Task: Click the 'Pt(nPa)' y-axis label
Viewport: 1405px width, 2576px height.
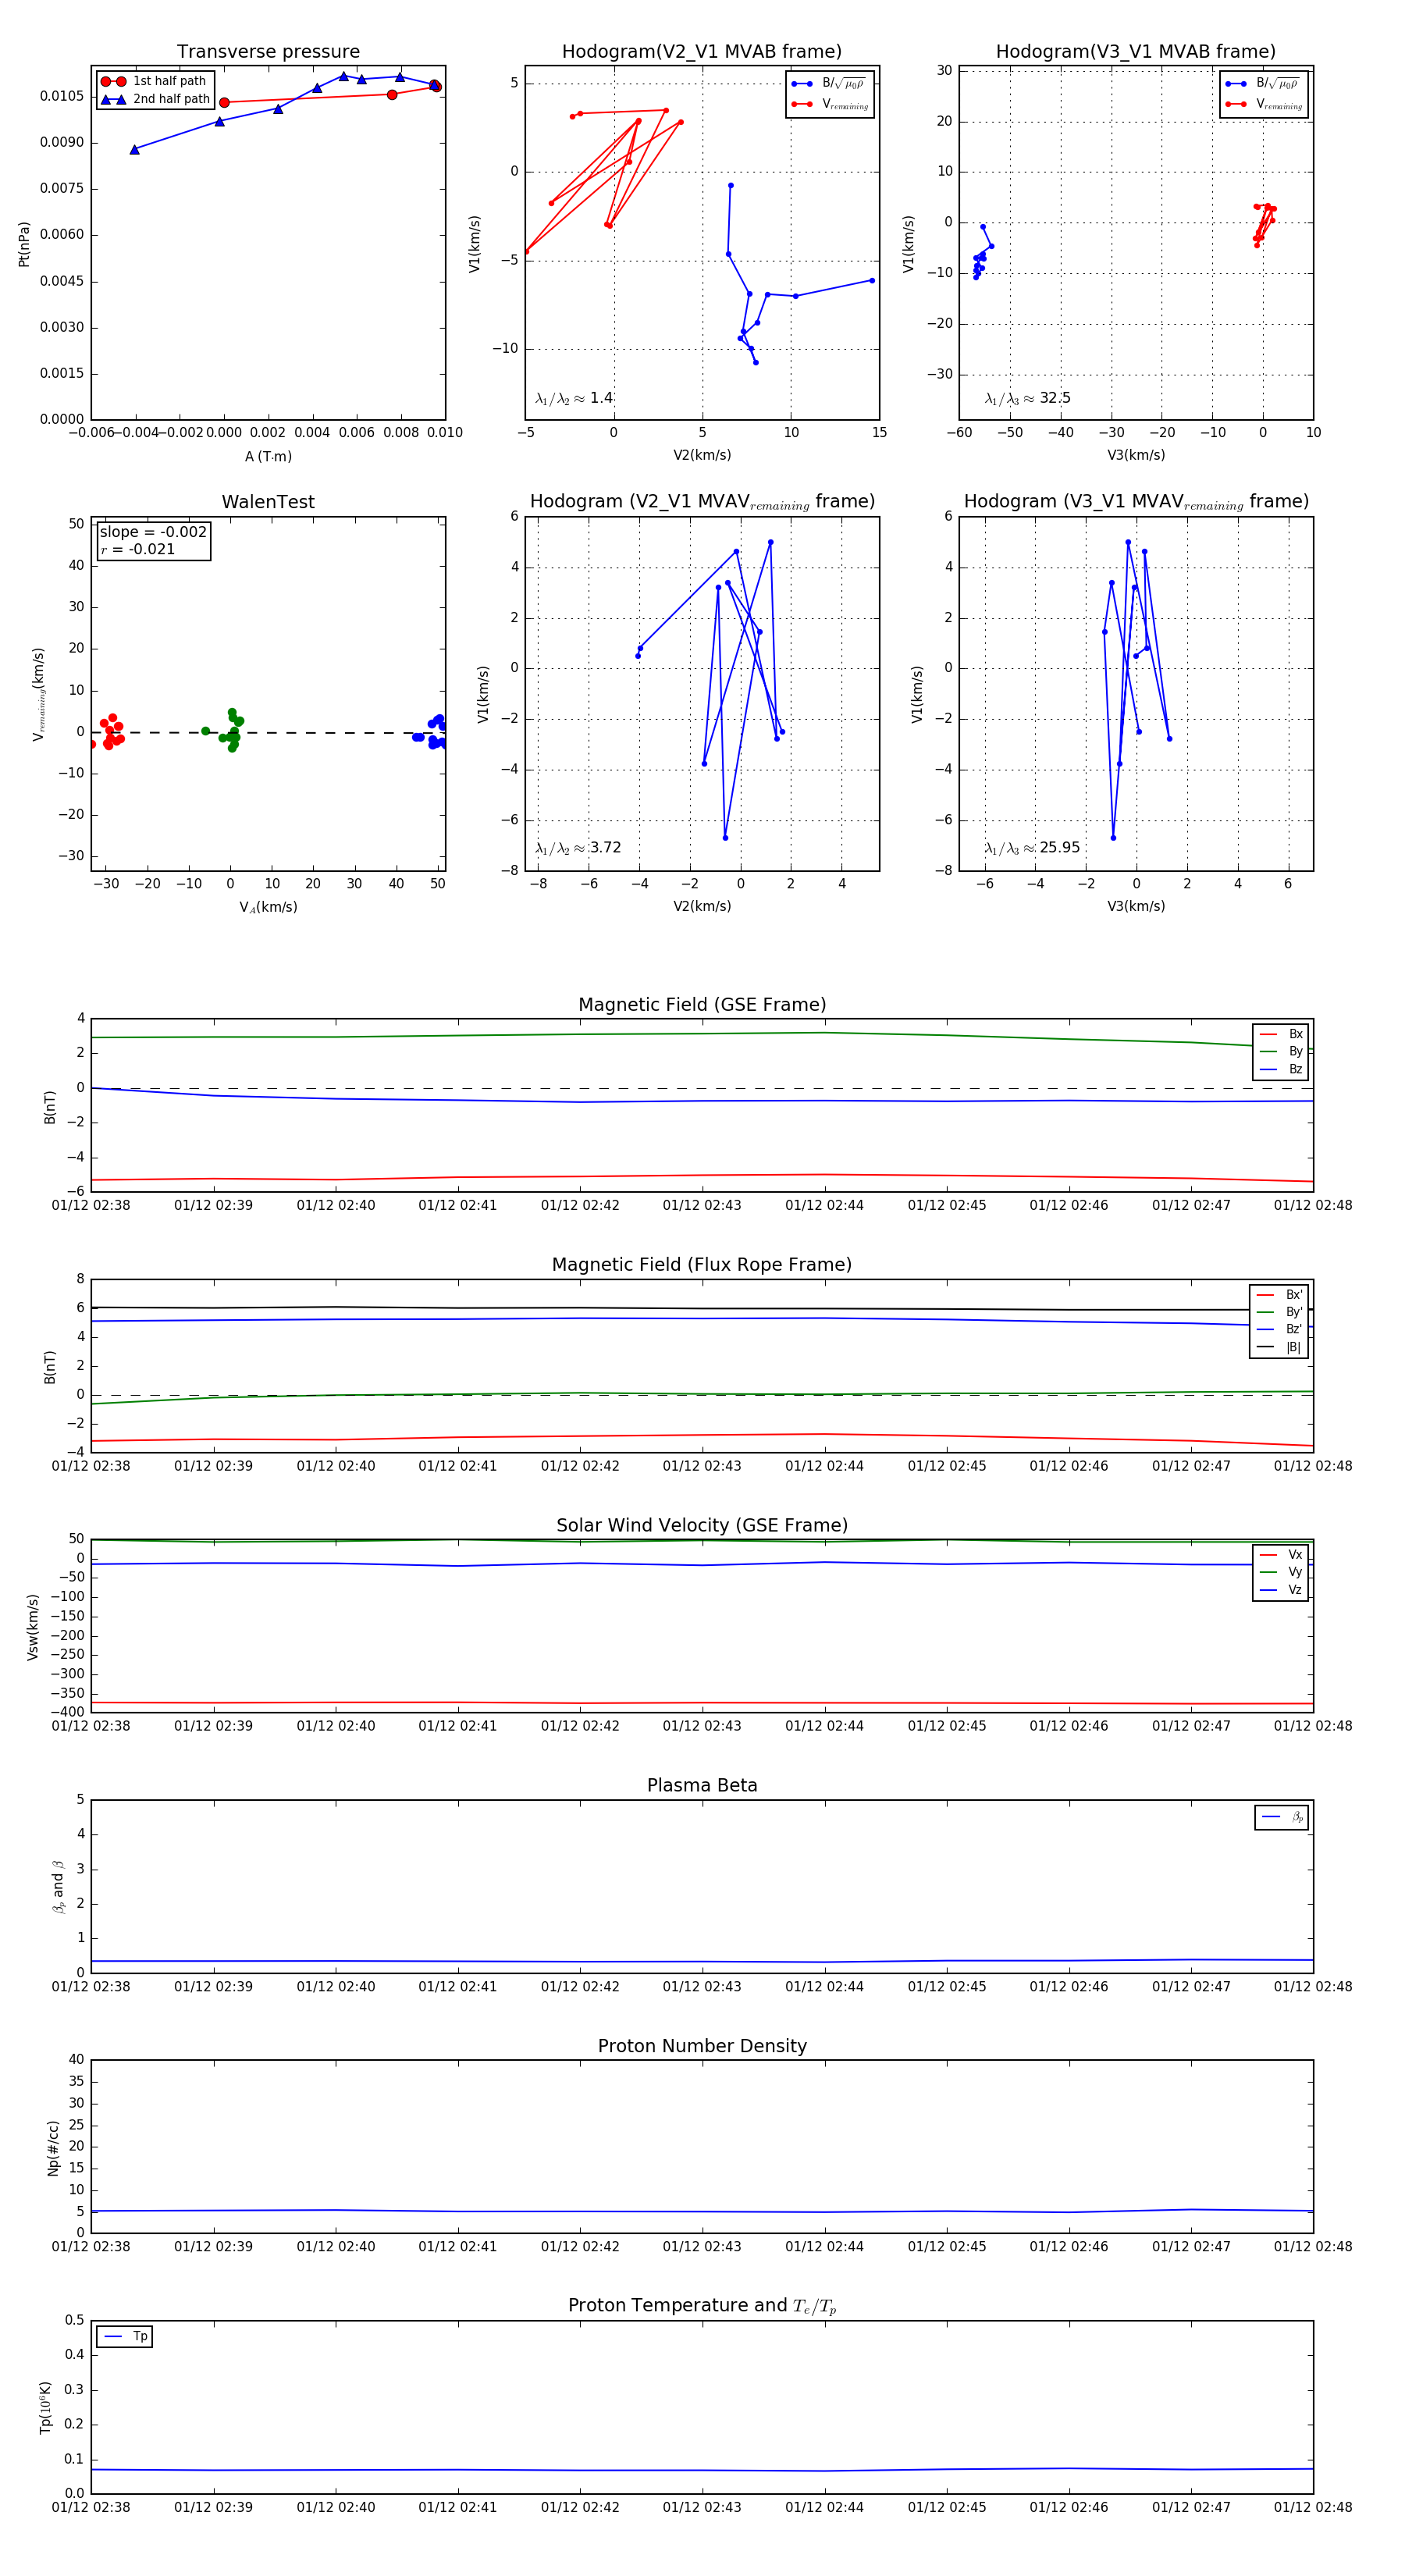Action: (24, 244)
